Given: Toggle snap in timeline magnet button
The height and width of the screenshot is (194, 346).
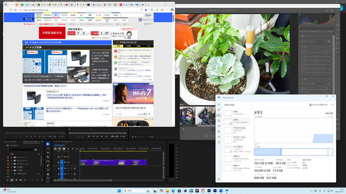Looking at the screenshot, I should (60, 149).
